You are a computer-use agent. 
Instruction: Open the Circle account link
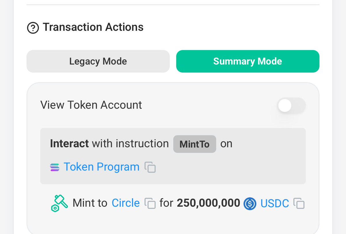126,203
